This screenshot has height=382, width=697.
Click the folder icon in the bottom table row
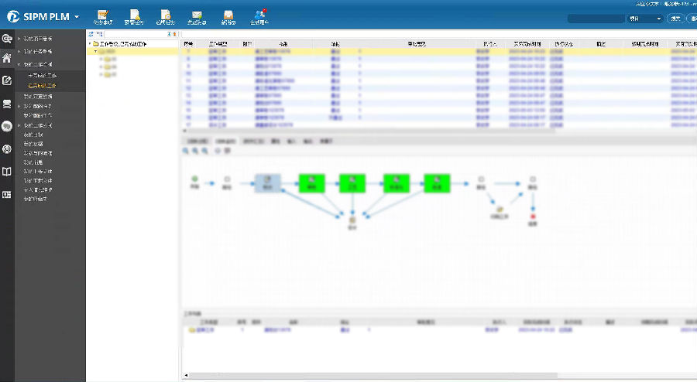tap(192, 330)
